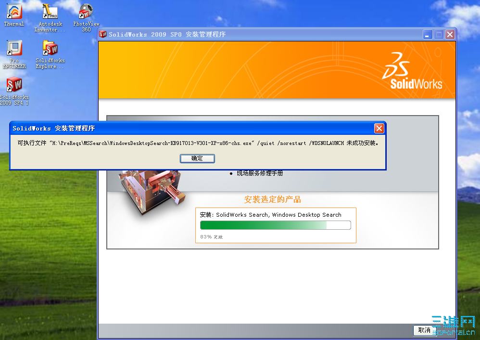Launch Autodesk Inventor desktop shortcut
Viewport: 480px width, 340px height.
50,17
